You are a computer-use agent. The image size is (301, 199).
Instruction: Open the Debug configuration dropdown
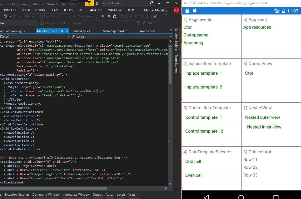tap(32, 16)
